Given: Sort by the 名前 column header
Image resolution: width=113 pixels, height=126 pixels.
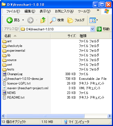Looking at the screenshot, I should click(26, 36).
